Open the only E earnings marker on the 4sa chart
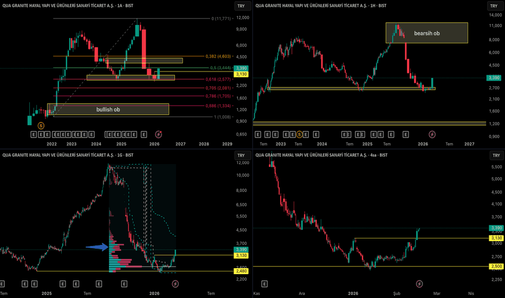The width and height of the screenshot is (505, 298). click(264, 284)
